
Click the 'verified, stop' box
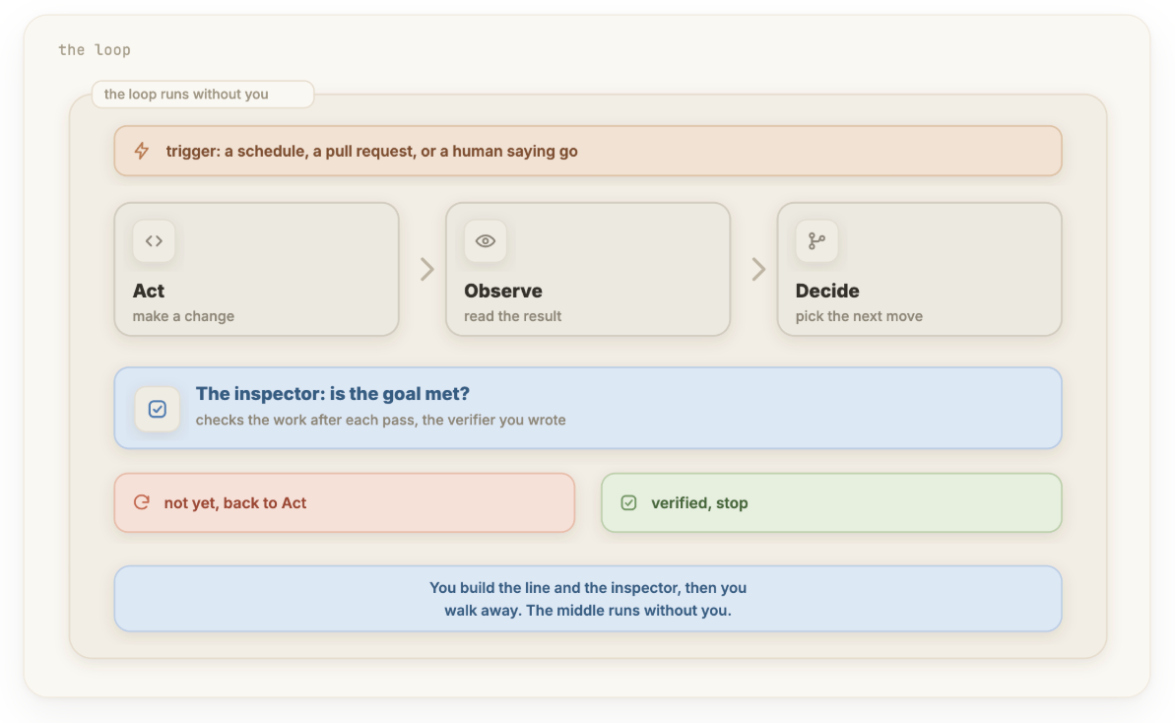832,502
